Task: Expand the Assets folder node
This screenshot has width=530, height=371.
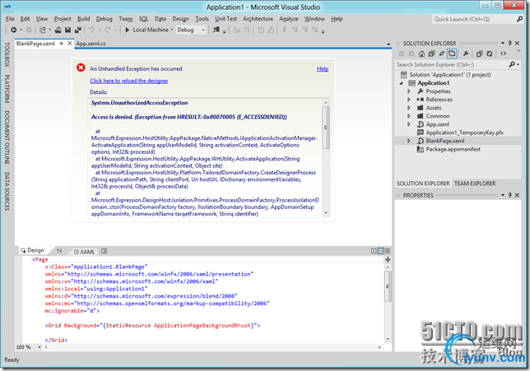Action: [409, 108]
